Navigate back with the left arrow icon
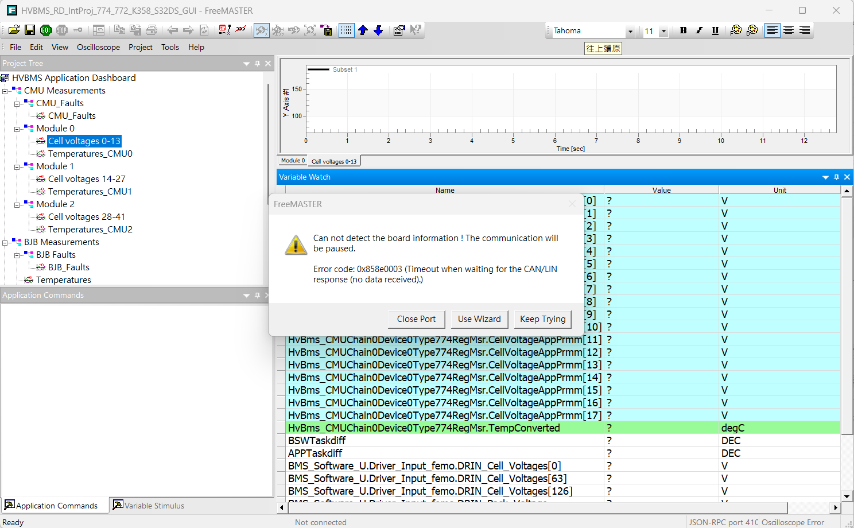Screen dimensions: 854x528 click(172, 30)
